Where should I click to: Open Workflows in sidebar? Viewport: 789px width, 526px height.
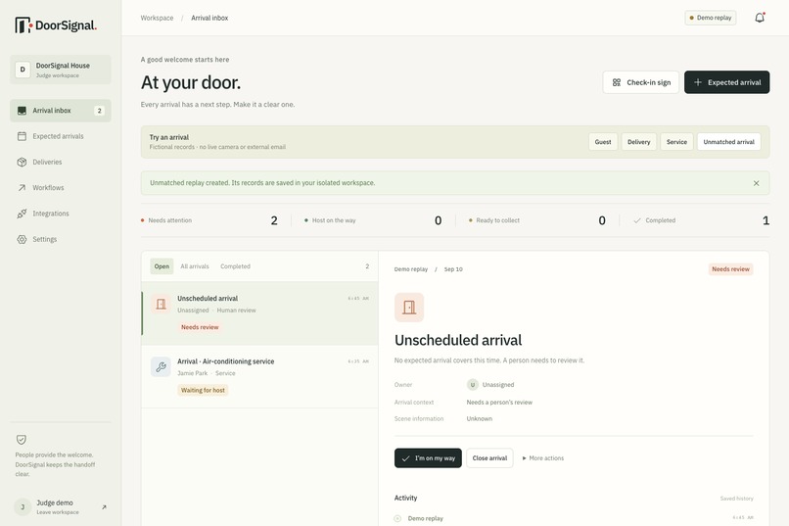click(x=61, y=188)
